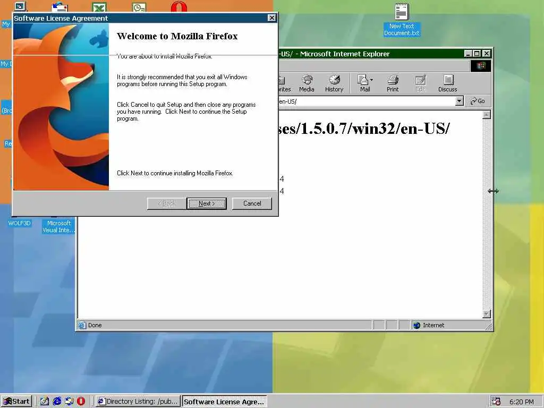Close the Internet Explorer window

click(487, 54)
